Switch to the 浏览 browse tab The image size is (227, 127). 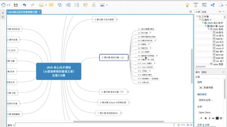point(204,12)
